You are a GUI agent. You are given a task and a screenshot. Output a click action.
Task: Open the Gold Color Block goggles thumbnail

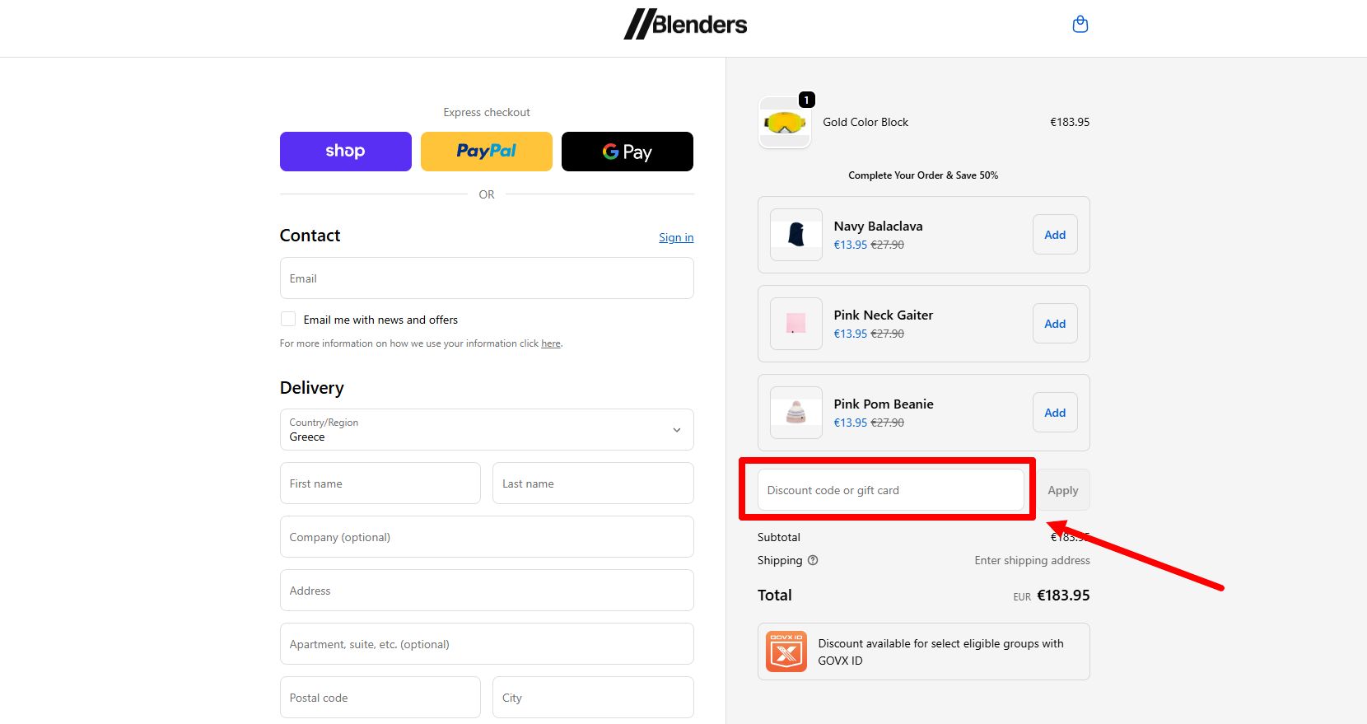pos(784,123)
